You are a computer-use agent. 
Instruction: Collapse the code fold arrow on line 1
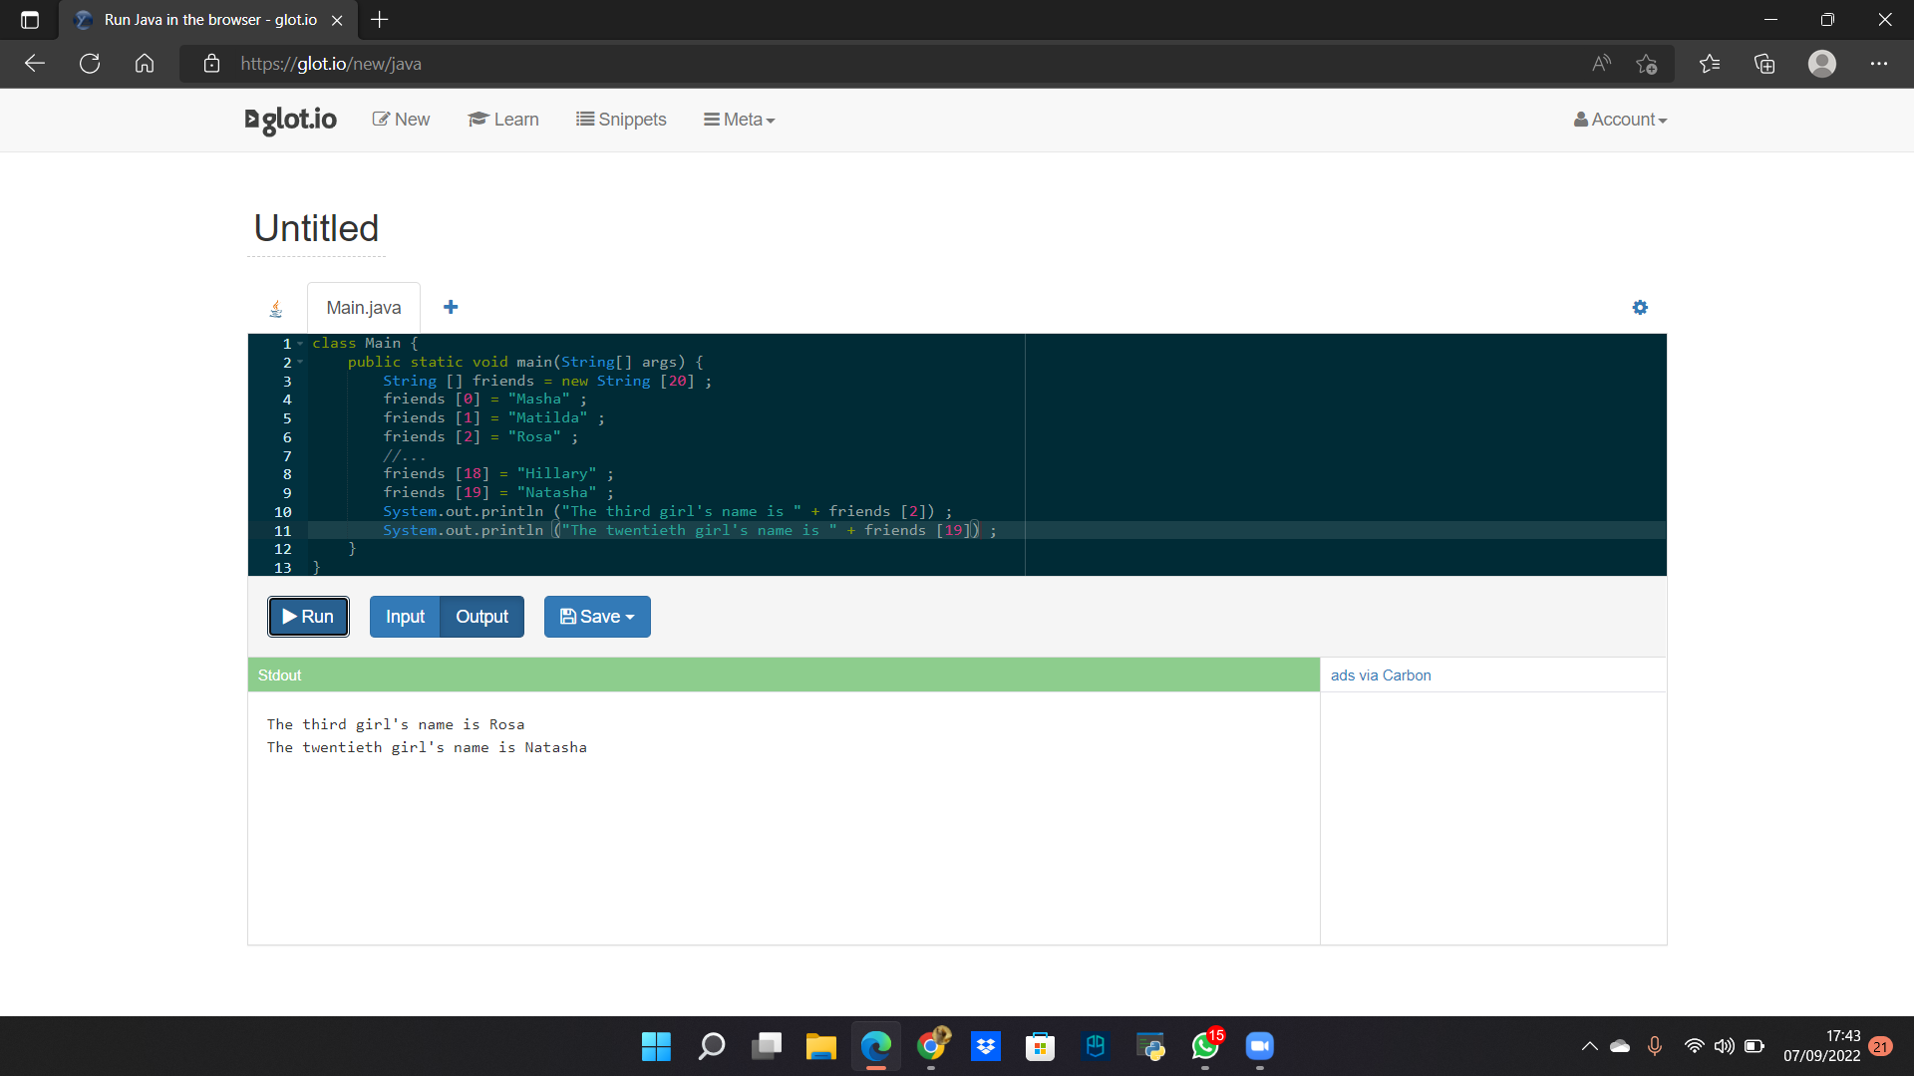(x=301, y=343)
